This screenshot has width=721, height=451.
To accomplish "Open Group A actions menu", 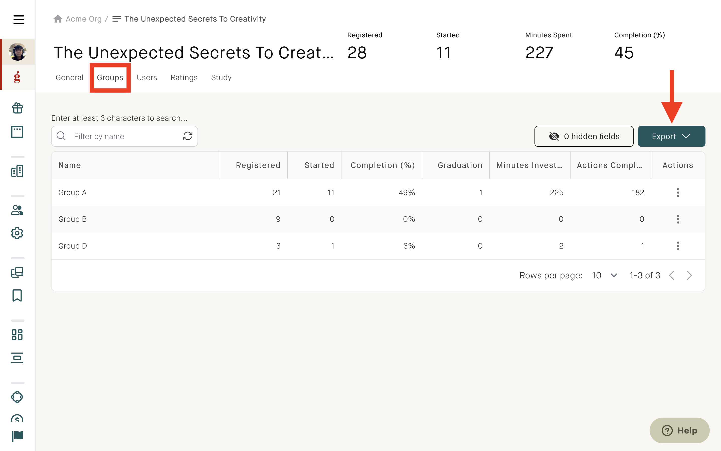I will (678, 192).
